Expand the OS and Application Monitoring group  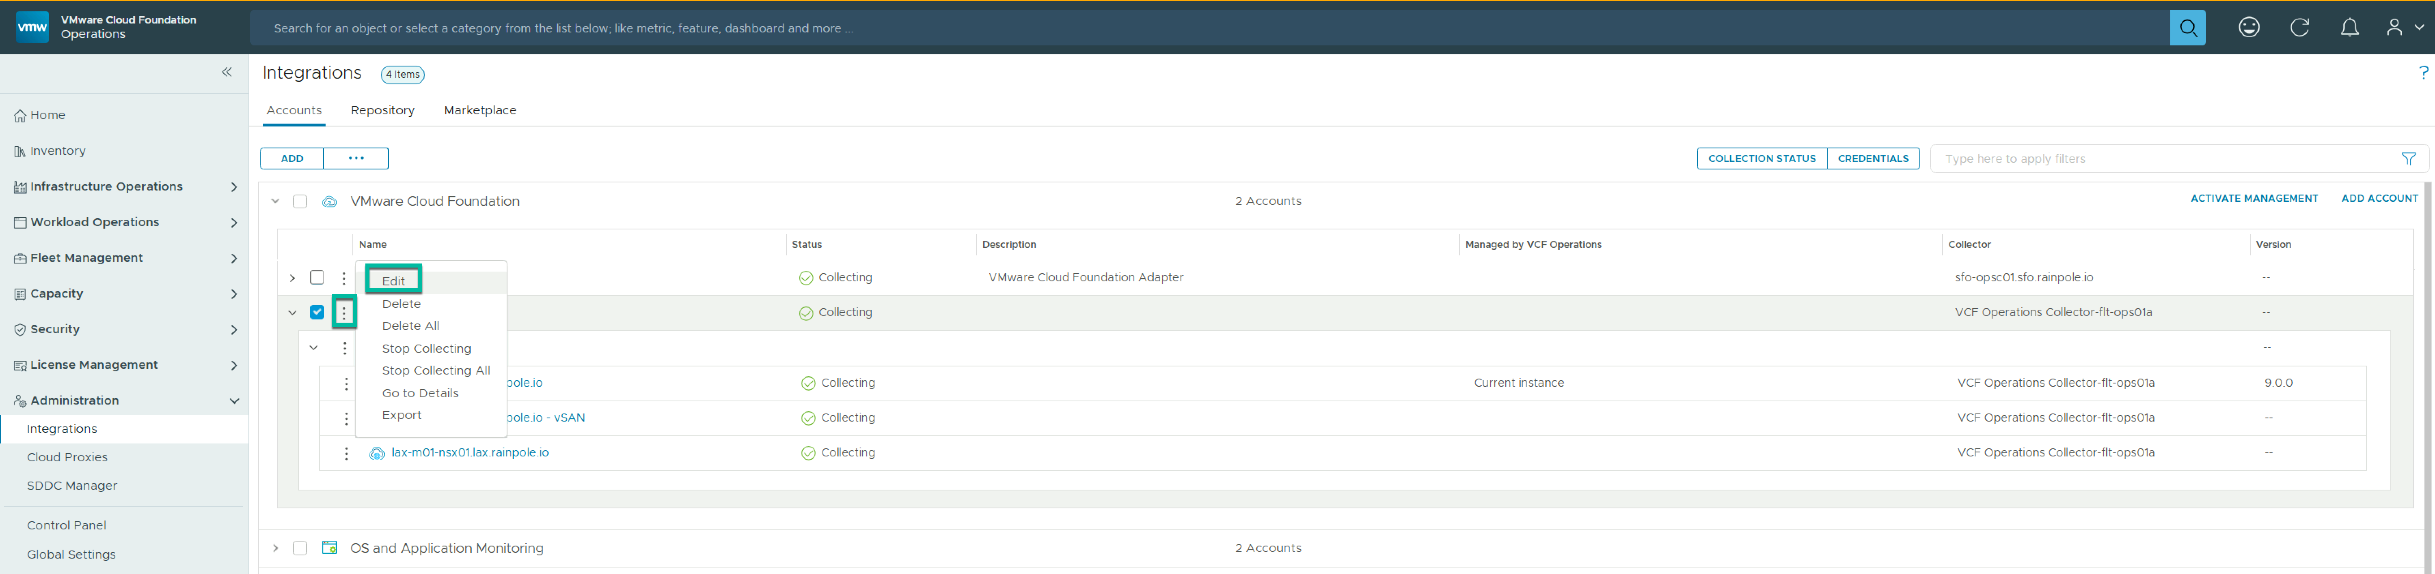pyautogui.click(x=275, y=548)
